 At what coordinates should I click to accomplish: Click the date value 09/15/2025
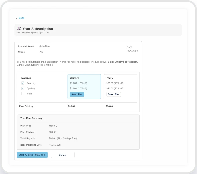(x=133, y=51)
